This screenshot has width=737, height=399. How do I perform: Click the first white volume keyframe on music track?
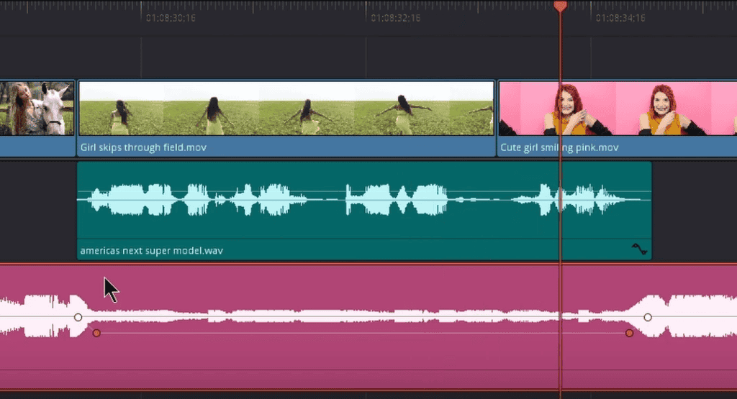point(78,317)
